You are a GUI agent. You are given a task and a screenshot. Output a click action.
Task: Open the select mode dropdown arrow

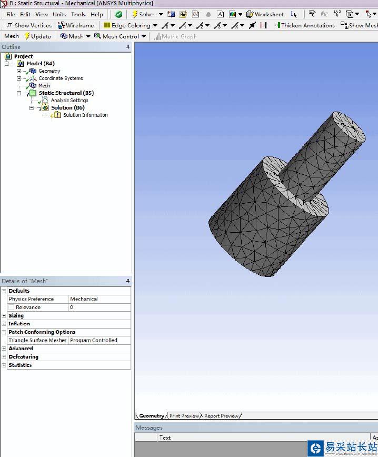coord(357,14)
